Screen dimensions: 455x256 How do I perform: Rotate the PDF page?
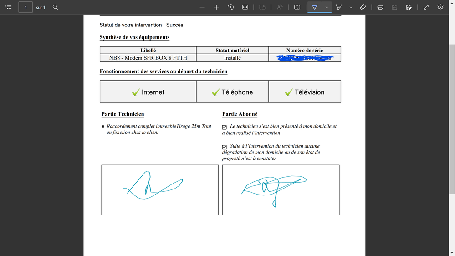tap(231, 7)
